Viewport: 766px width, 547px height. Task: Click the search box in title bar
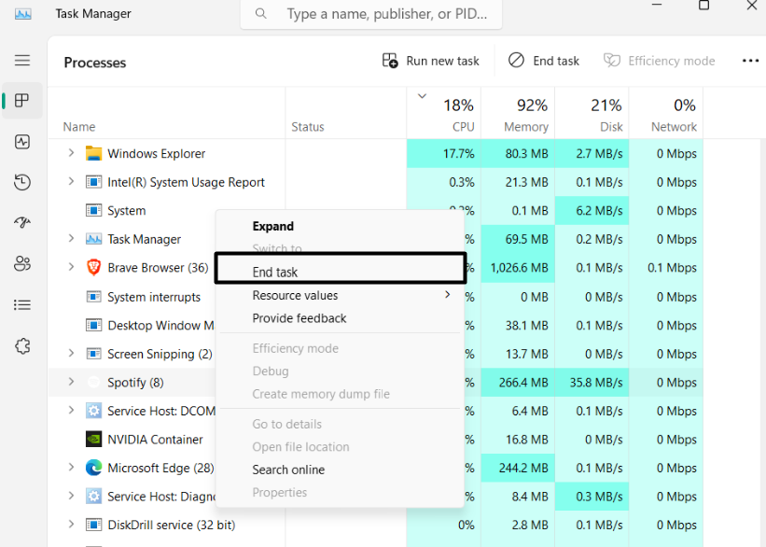(371, 14)
